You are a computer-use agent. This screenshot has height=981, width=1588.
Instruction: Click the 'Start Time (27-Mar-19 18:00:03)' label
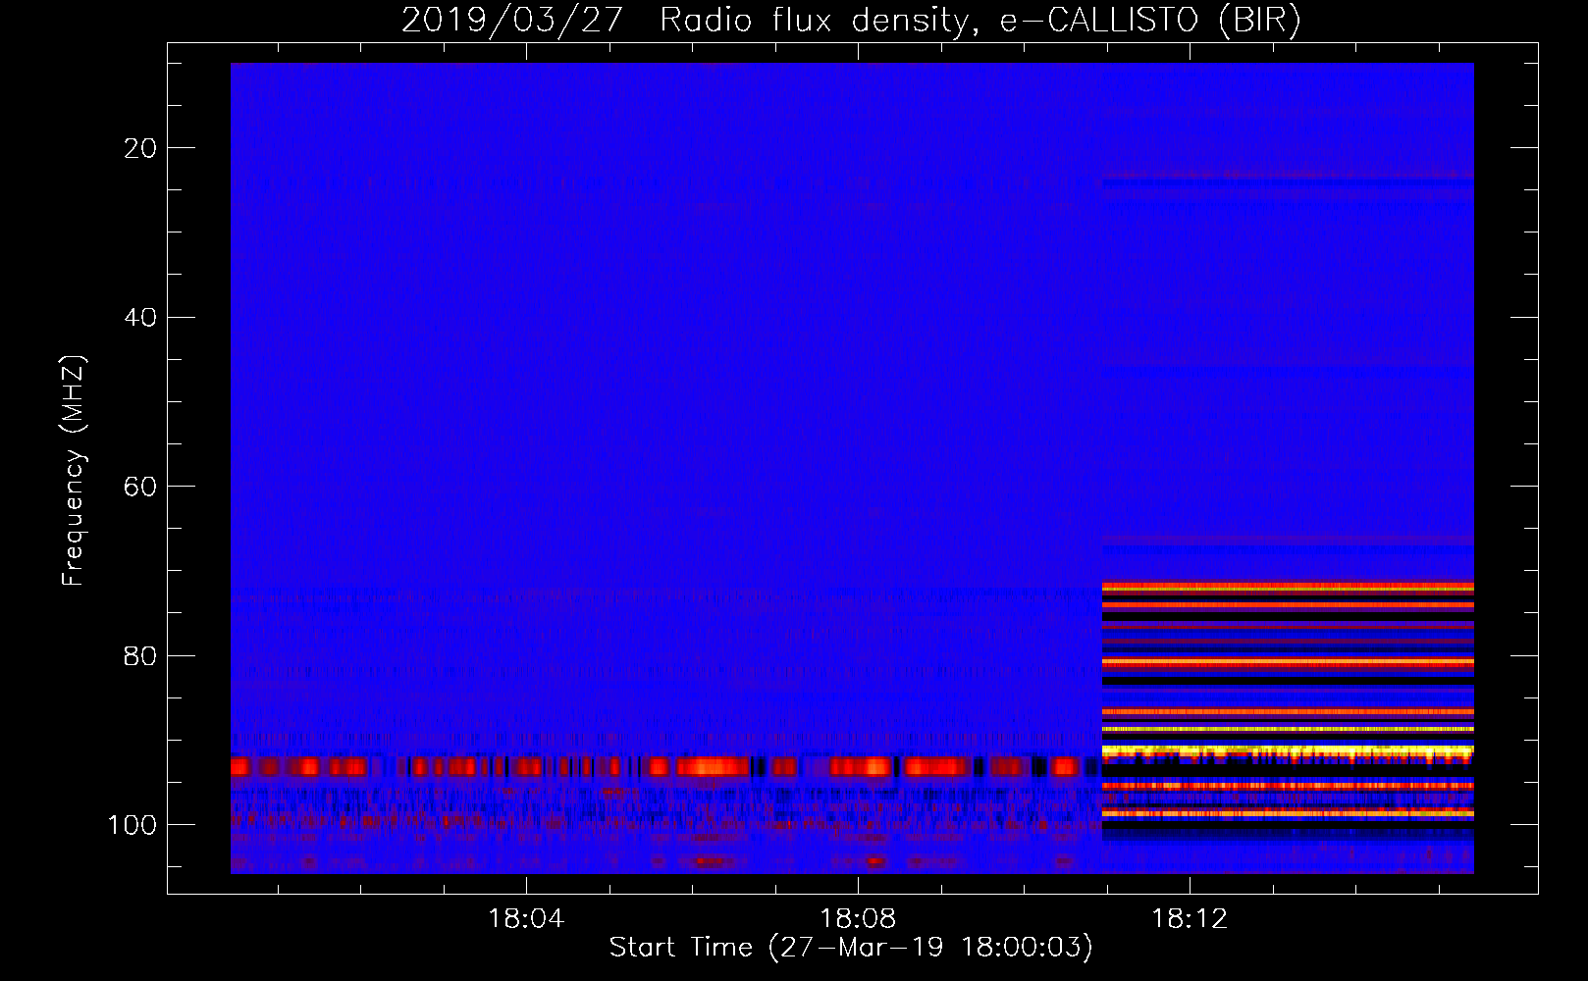tap(851, 948)
